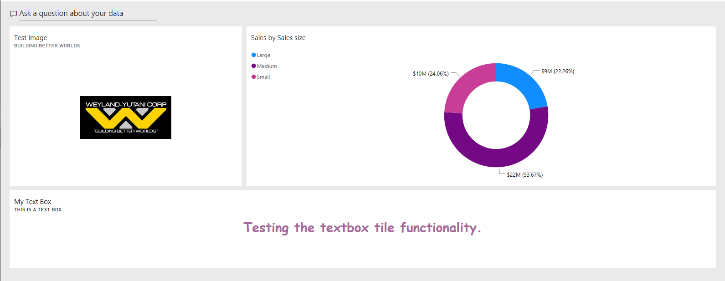The height and width of the screenshot is (281, 725).
Task: Click the $22M (53.67%) data label
Action: tap(524, 175)
